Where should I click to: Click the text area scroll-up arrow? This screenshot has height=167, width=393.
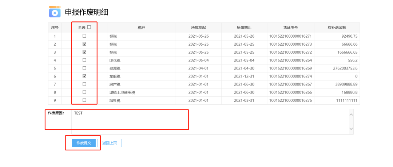pyautogui.click(x=351, y=114)
